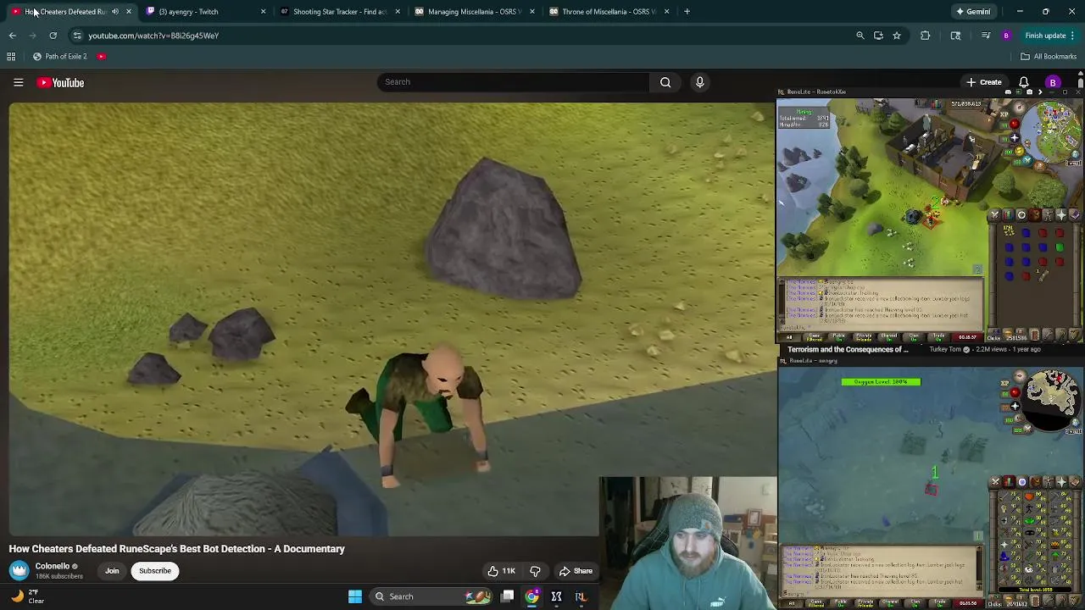The width and height of the screenshot is (1085, 610).
Task: Open a new browser tab
Action: [x=687, y=12]
